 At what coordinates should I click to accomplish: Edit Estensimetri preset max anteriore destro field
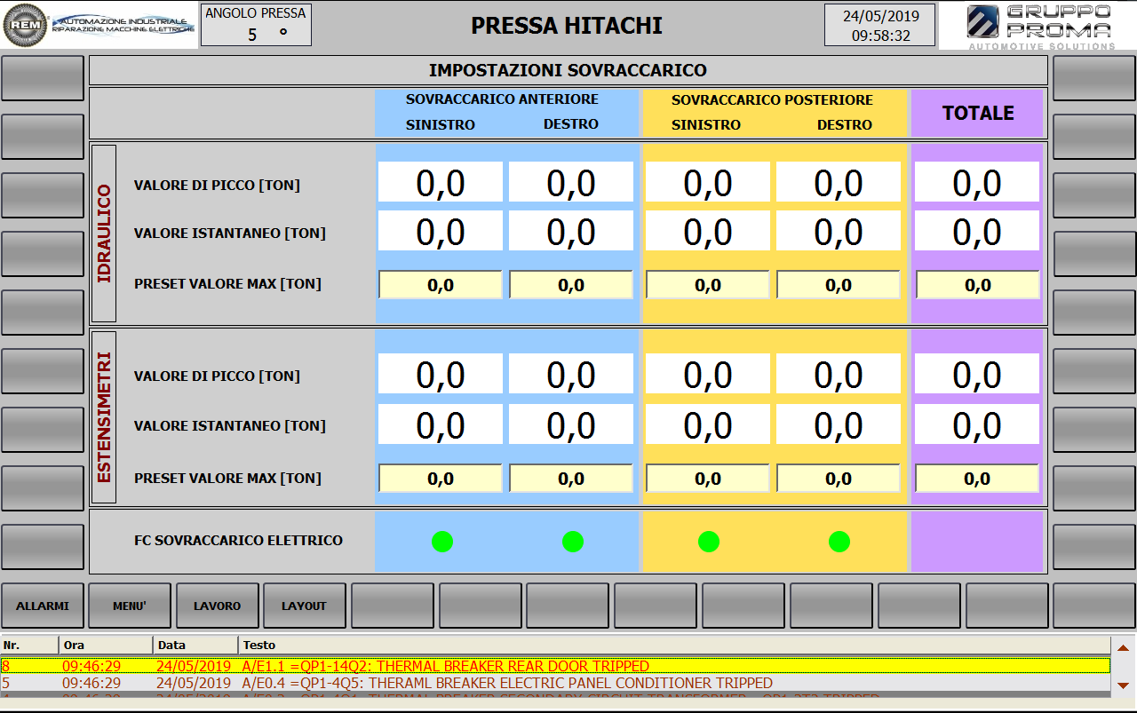click(x=571, y=479)
